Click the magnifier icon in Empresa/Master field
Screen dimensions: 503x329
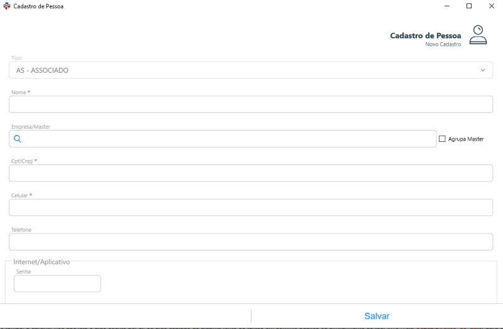coord(18,139)
